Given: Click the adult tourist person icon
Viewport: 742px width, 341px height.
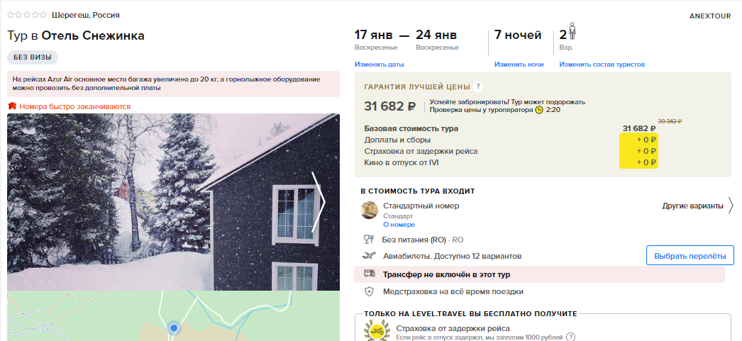Looking at the screenshot, I should tap(572, 31).
